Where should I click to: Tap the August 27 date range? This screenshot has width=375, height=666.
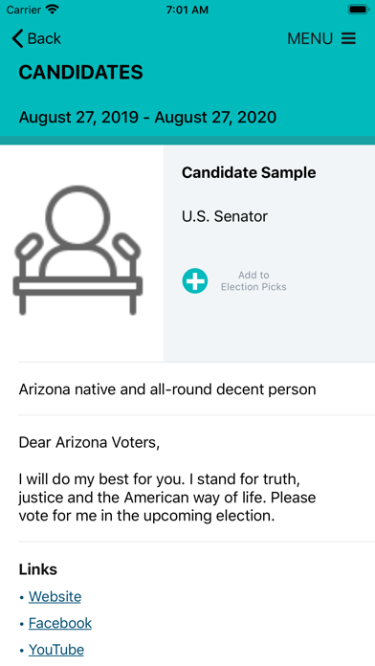click(x=147, y=118)
